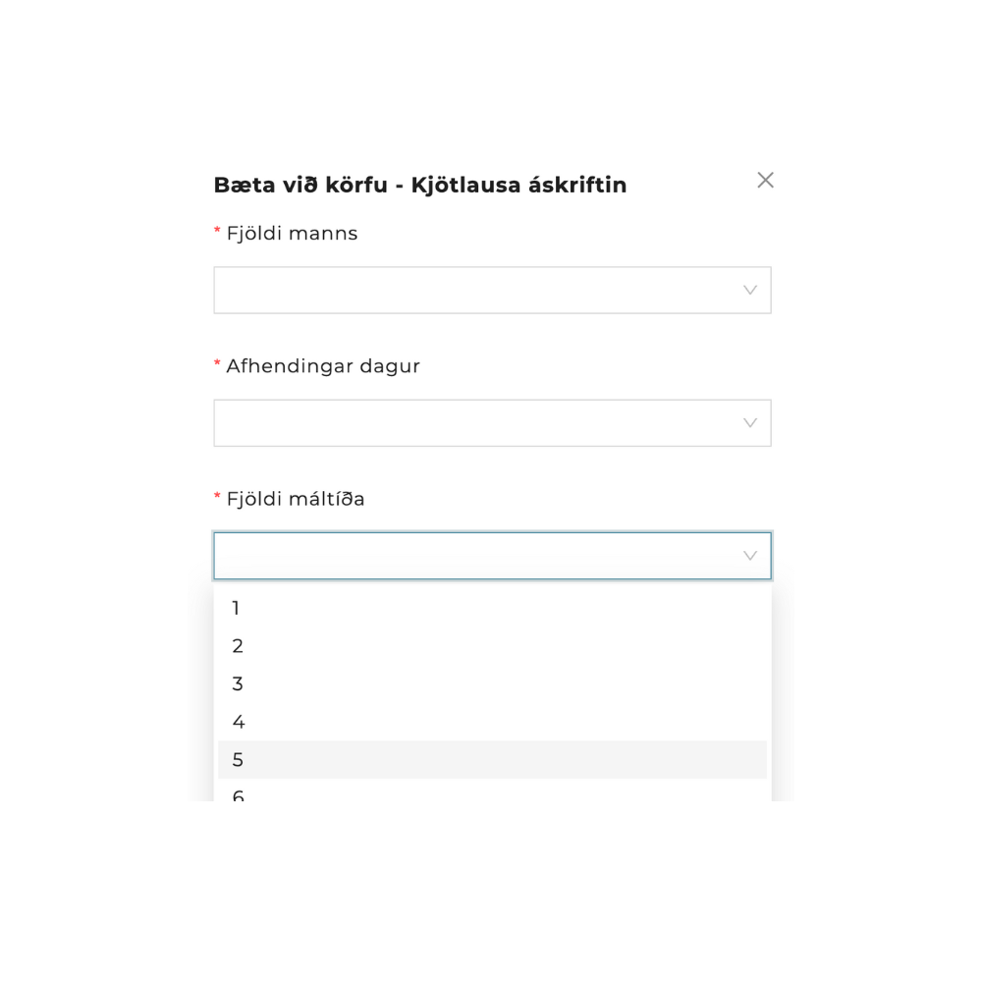Image resolution: width=982 pixels, height=982 pixels.
Task: Pick 3 from the Fjöldi máltíða options
Action: [491, 683]
